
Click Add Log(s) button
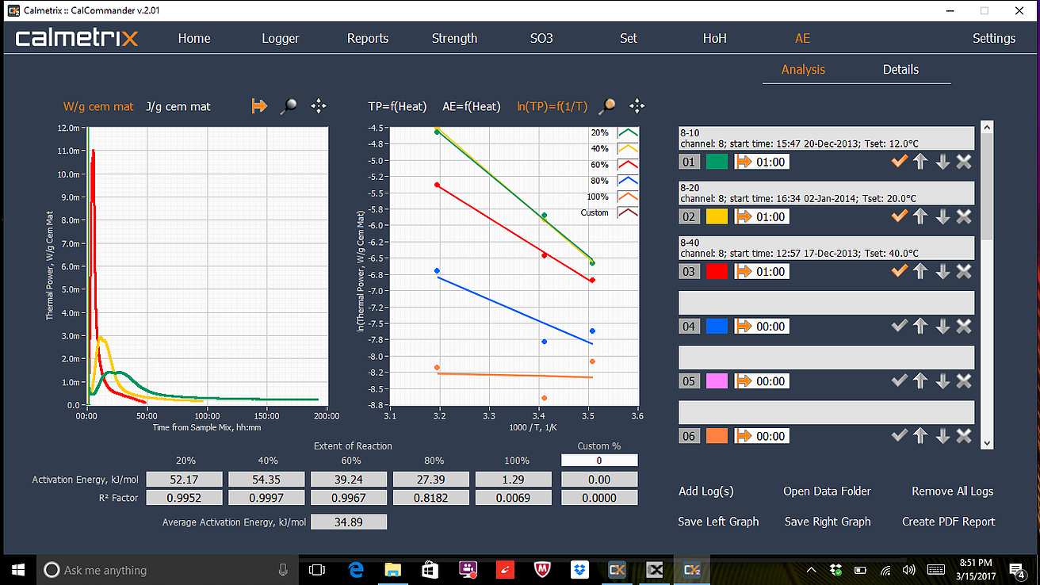point(705,491)
